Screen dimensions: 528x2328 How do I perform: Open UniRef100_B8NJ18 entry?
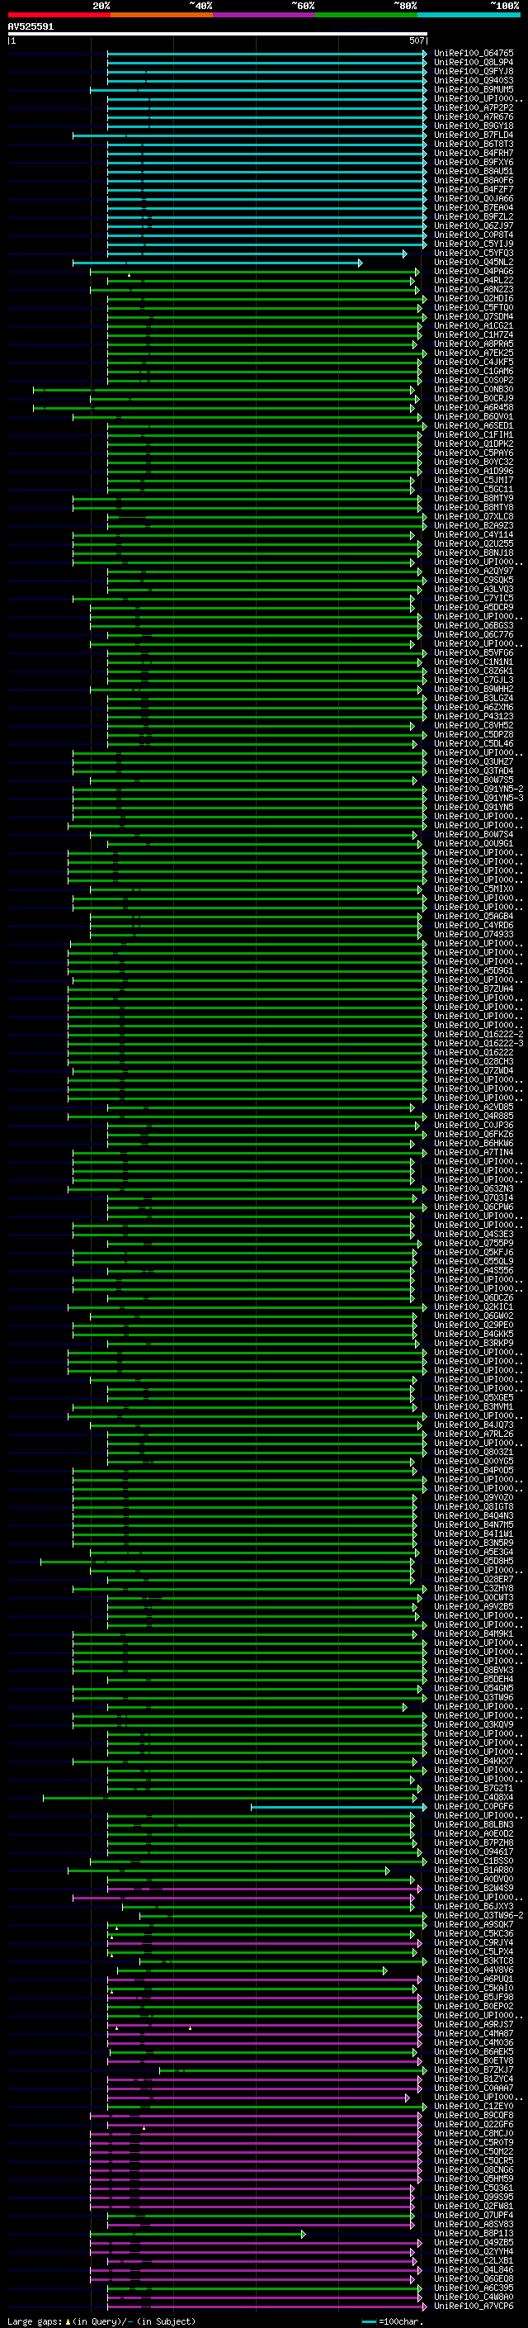coord(473,552)
